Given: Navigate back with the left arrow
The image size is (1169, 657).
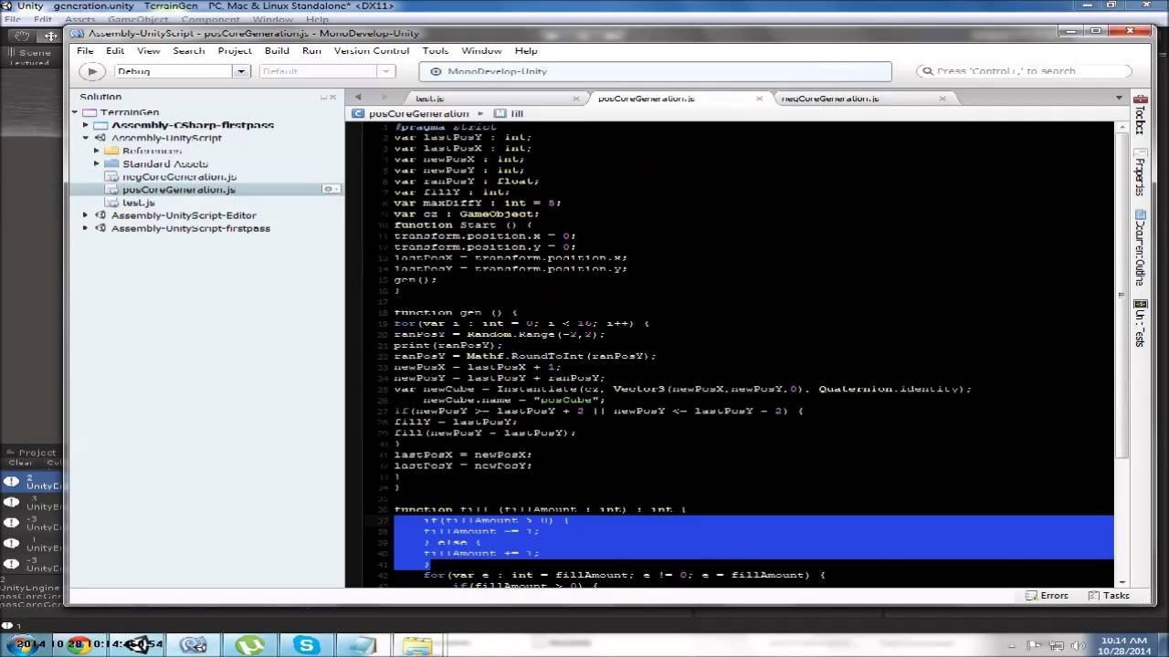Looking at the screenshot, I should coord(358,98).
